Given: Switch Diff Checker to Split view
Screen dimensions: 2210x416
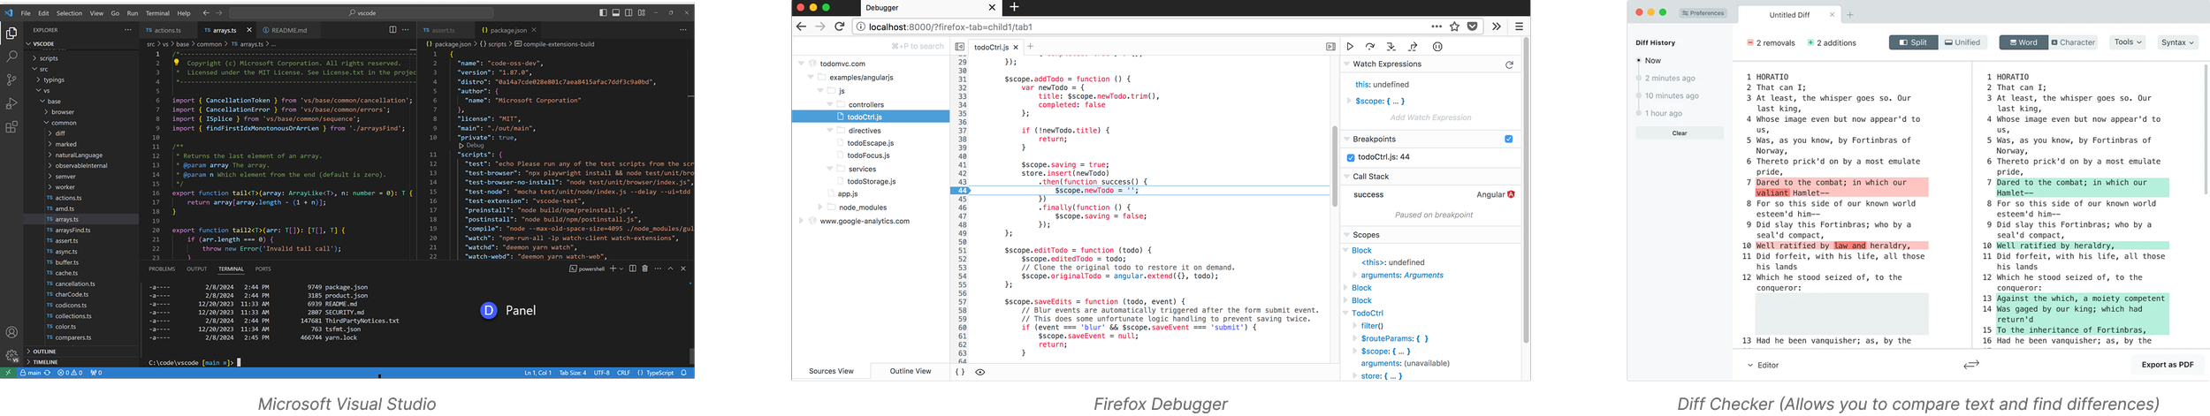Looking at the screenshot, I should (1914, 42).
